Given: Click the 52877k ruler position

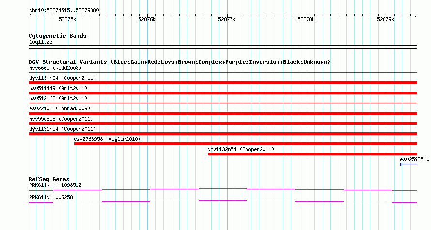Looking at the screenshot, I should 227,19.
